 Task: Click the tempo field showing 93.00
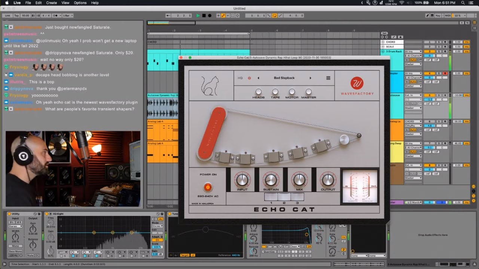click(x=25, y=16)
